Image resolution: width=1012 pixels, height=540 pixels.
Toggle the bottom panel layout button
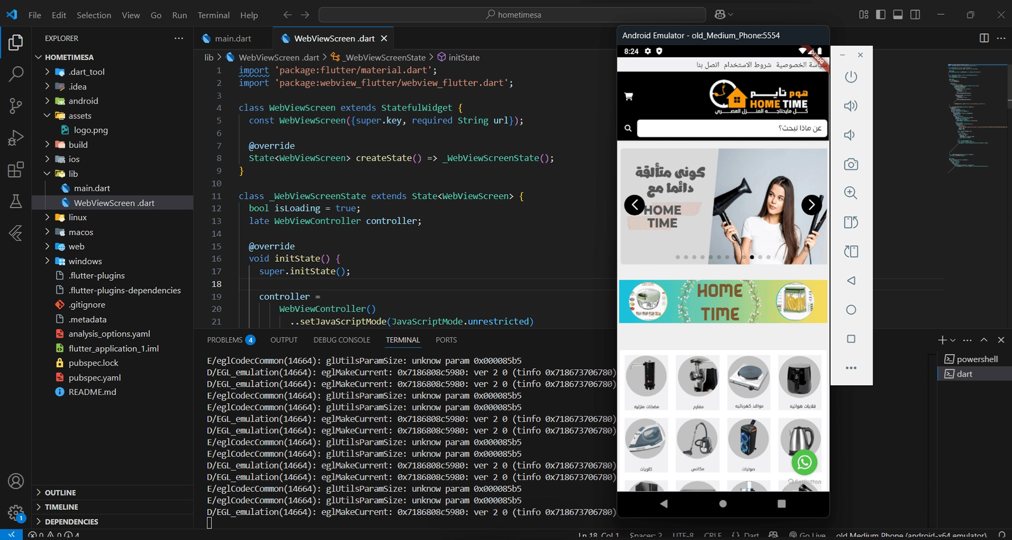tap(897, 14)
